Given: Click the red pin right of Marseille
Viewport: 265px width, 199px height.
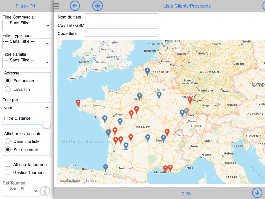Looking at the screenshot, I should pos(170,168).
